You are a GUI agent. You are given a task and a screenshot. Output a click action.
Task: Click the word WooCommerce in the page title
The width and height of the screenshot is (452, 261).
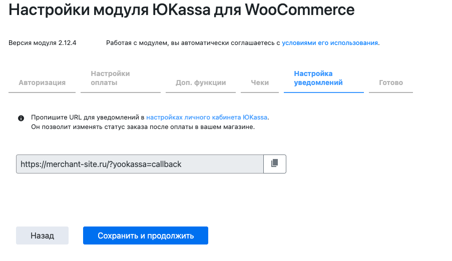pos(299,10)
